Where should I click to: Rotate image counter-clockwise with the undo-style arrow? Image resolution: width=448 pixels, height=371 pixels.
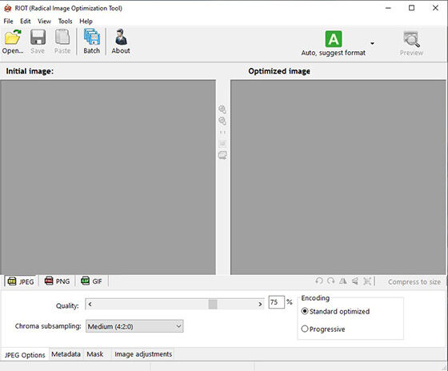[319, 281]
